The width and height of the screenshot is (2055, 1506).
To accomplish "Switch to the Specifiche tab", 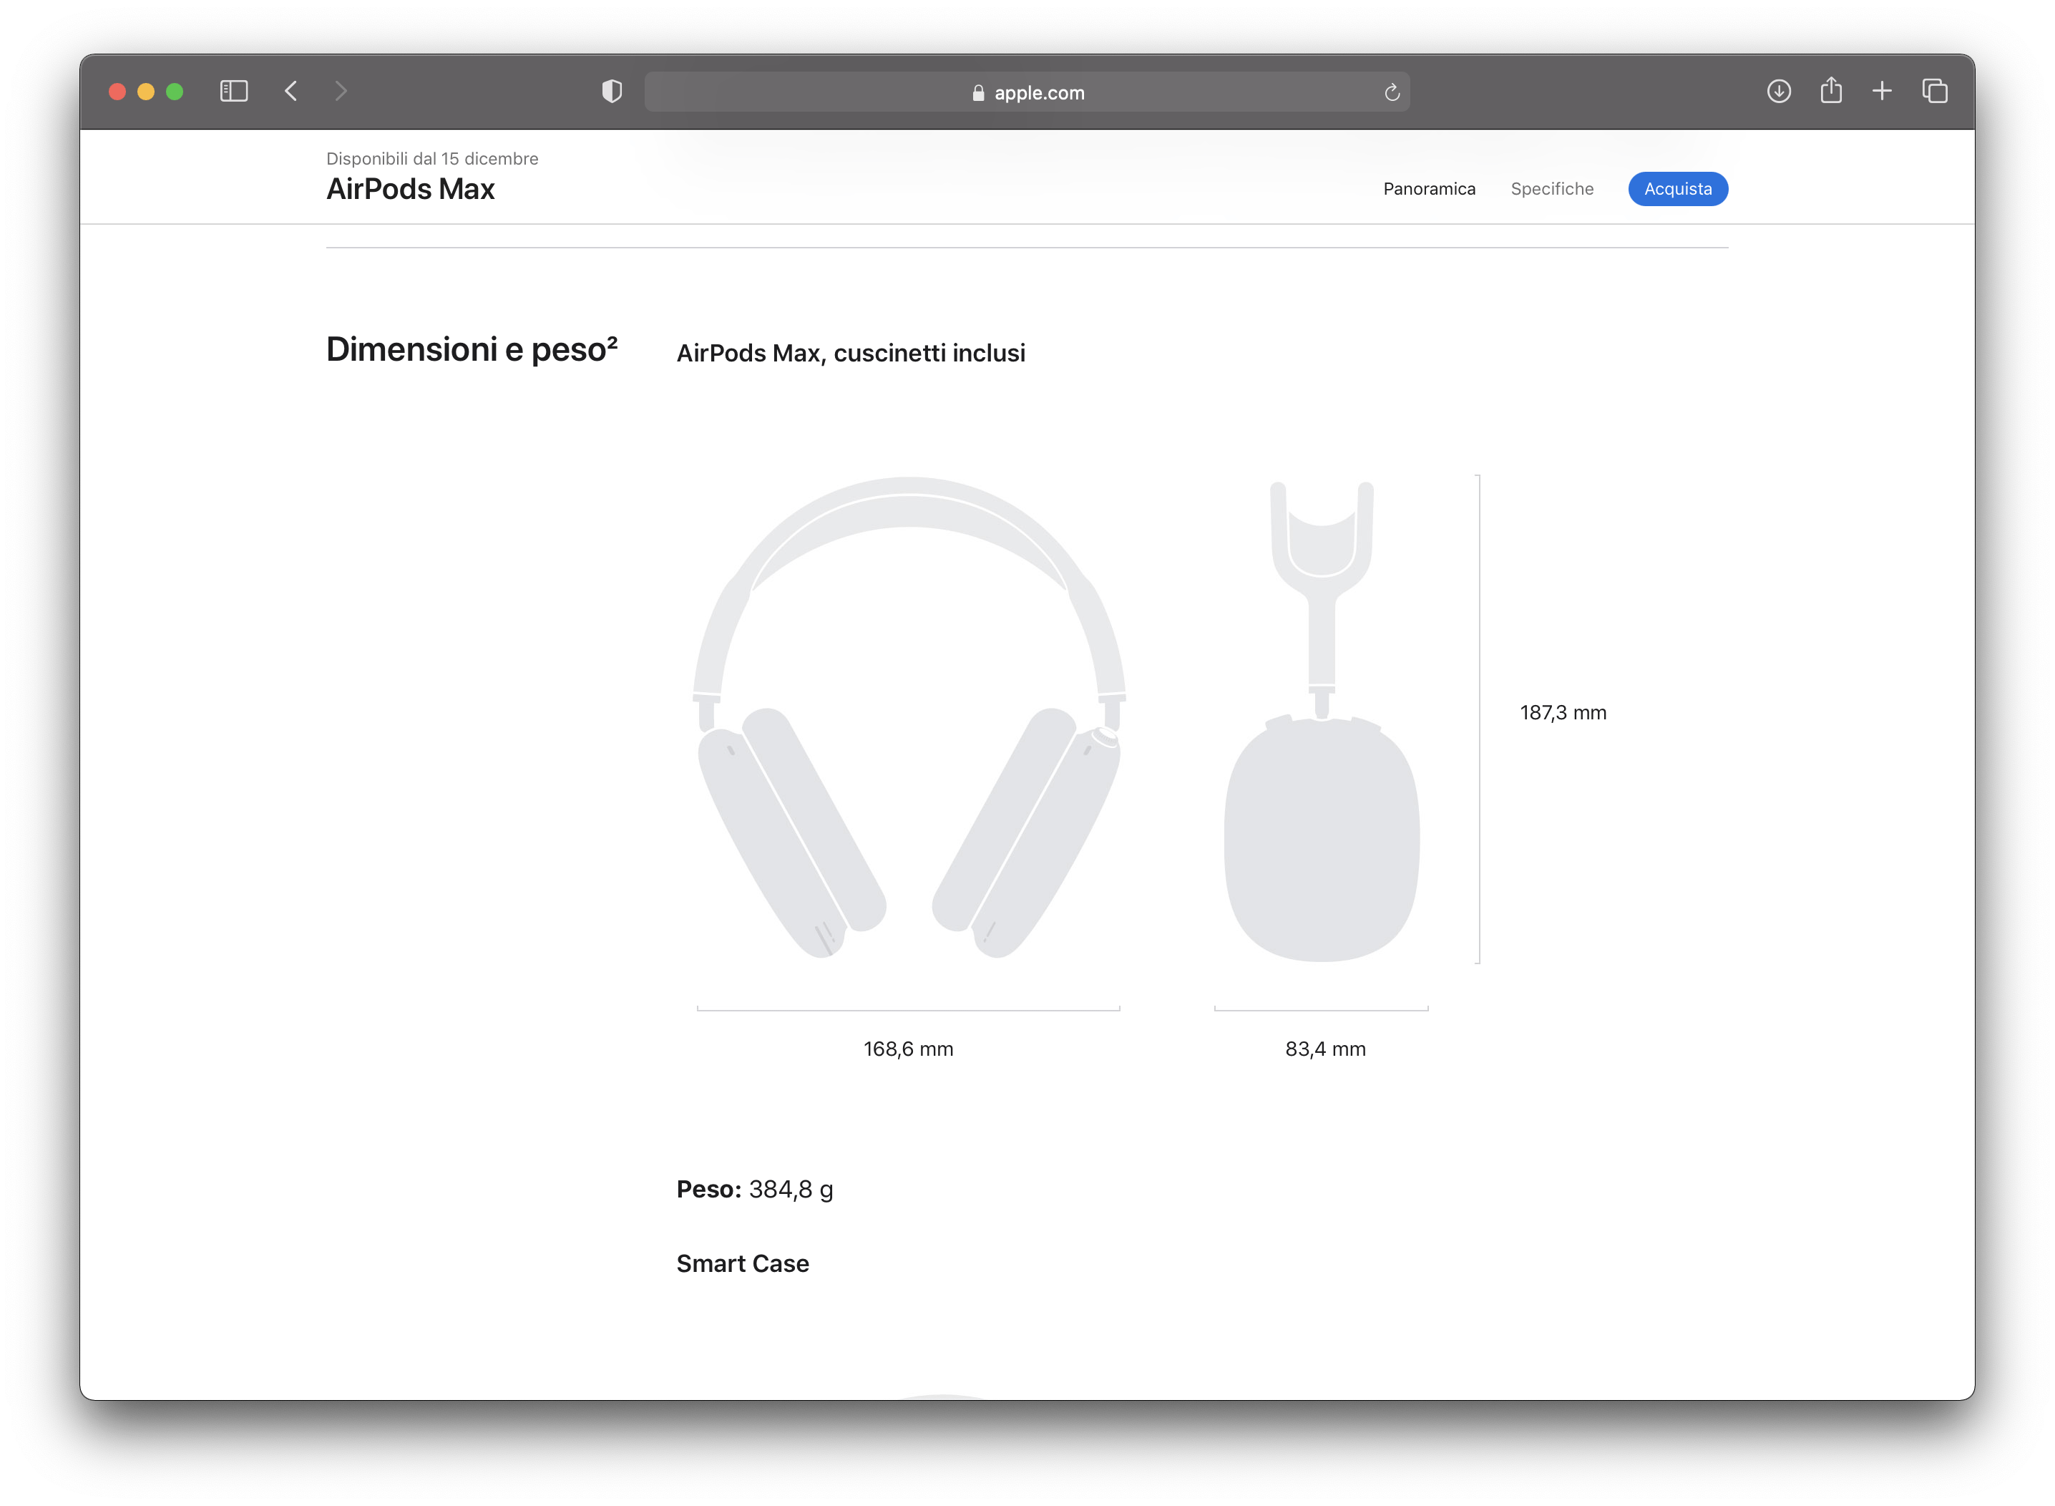I will 1552,189.
